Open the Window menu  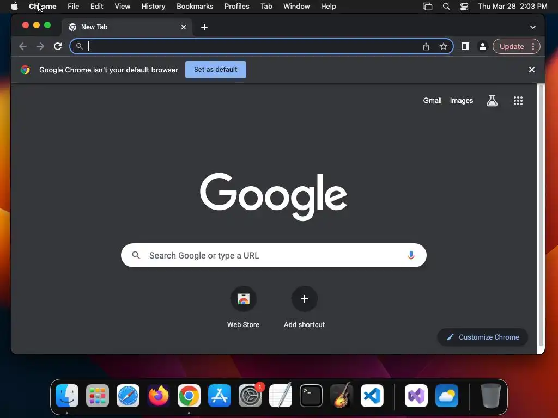coord(296,7)
